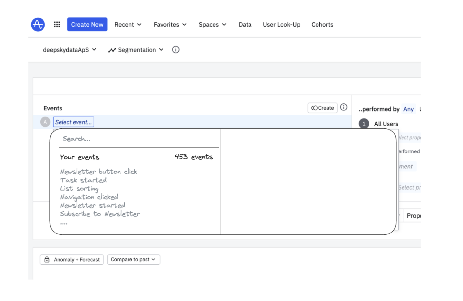Click the info icon beside Segmentation
The width and height of the screenshot is (463, 301).
tap(176, 50)
